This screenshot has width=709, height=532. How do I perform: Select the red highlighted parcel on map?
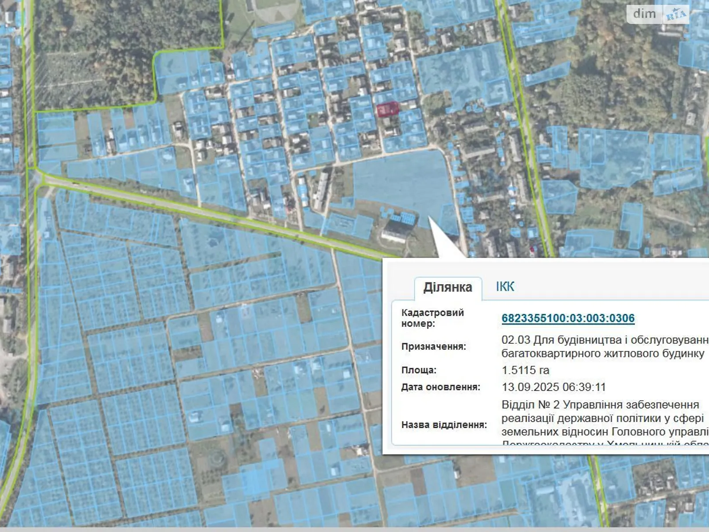(387, 109)
